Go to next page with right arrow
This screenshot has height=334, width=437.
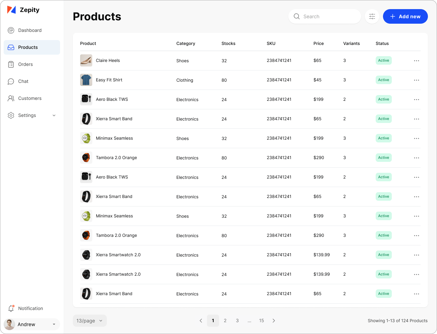pos(274,321)
